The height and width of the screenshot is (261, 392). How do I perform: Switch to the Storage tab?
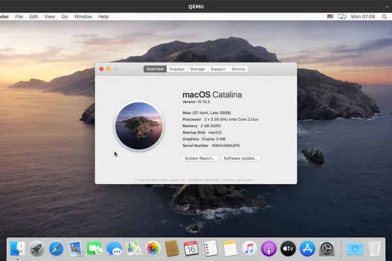pos(197,69)
